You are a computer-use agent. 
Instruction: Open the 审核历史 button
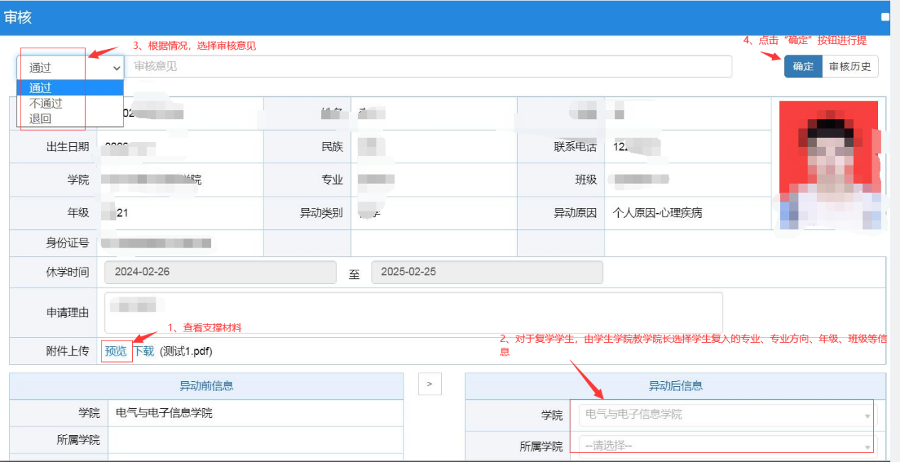point(850,67)
